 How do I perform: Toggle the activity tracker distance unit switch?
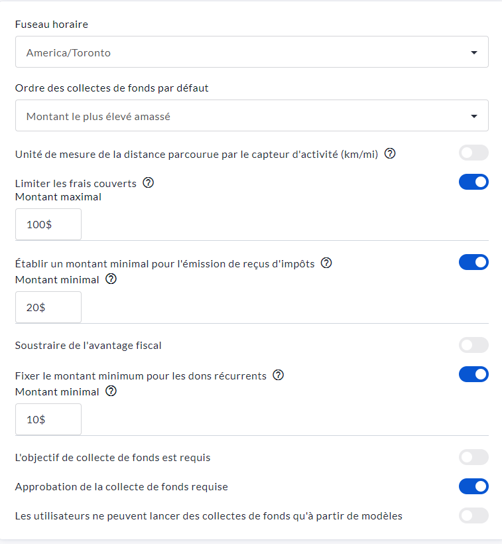pos(473,153)
